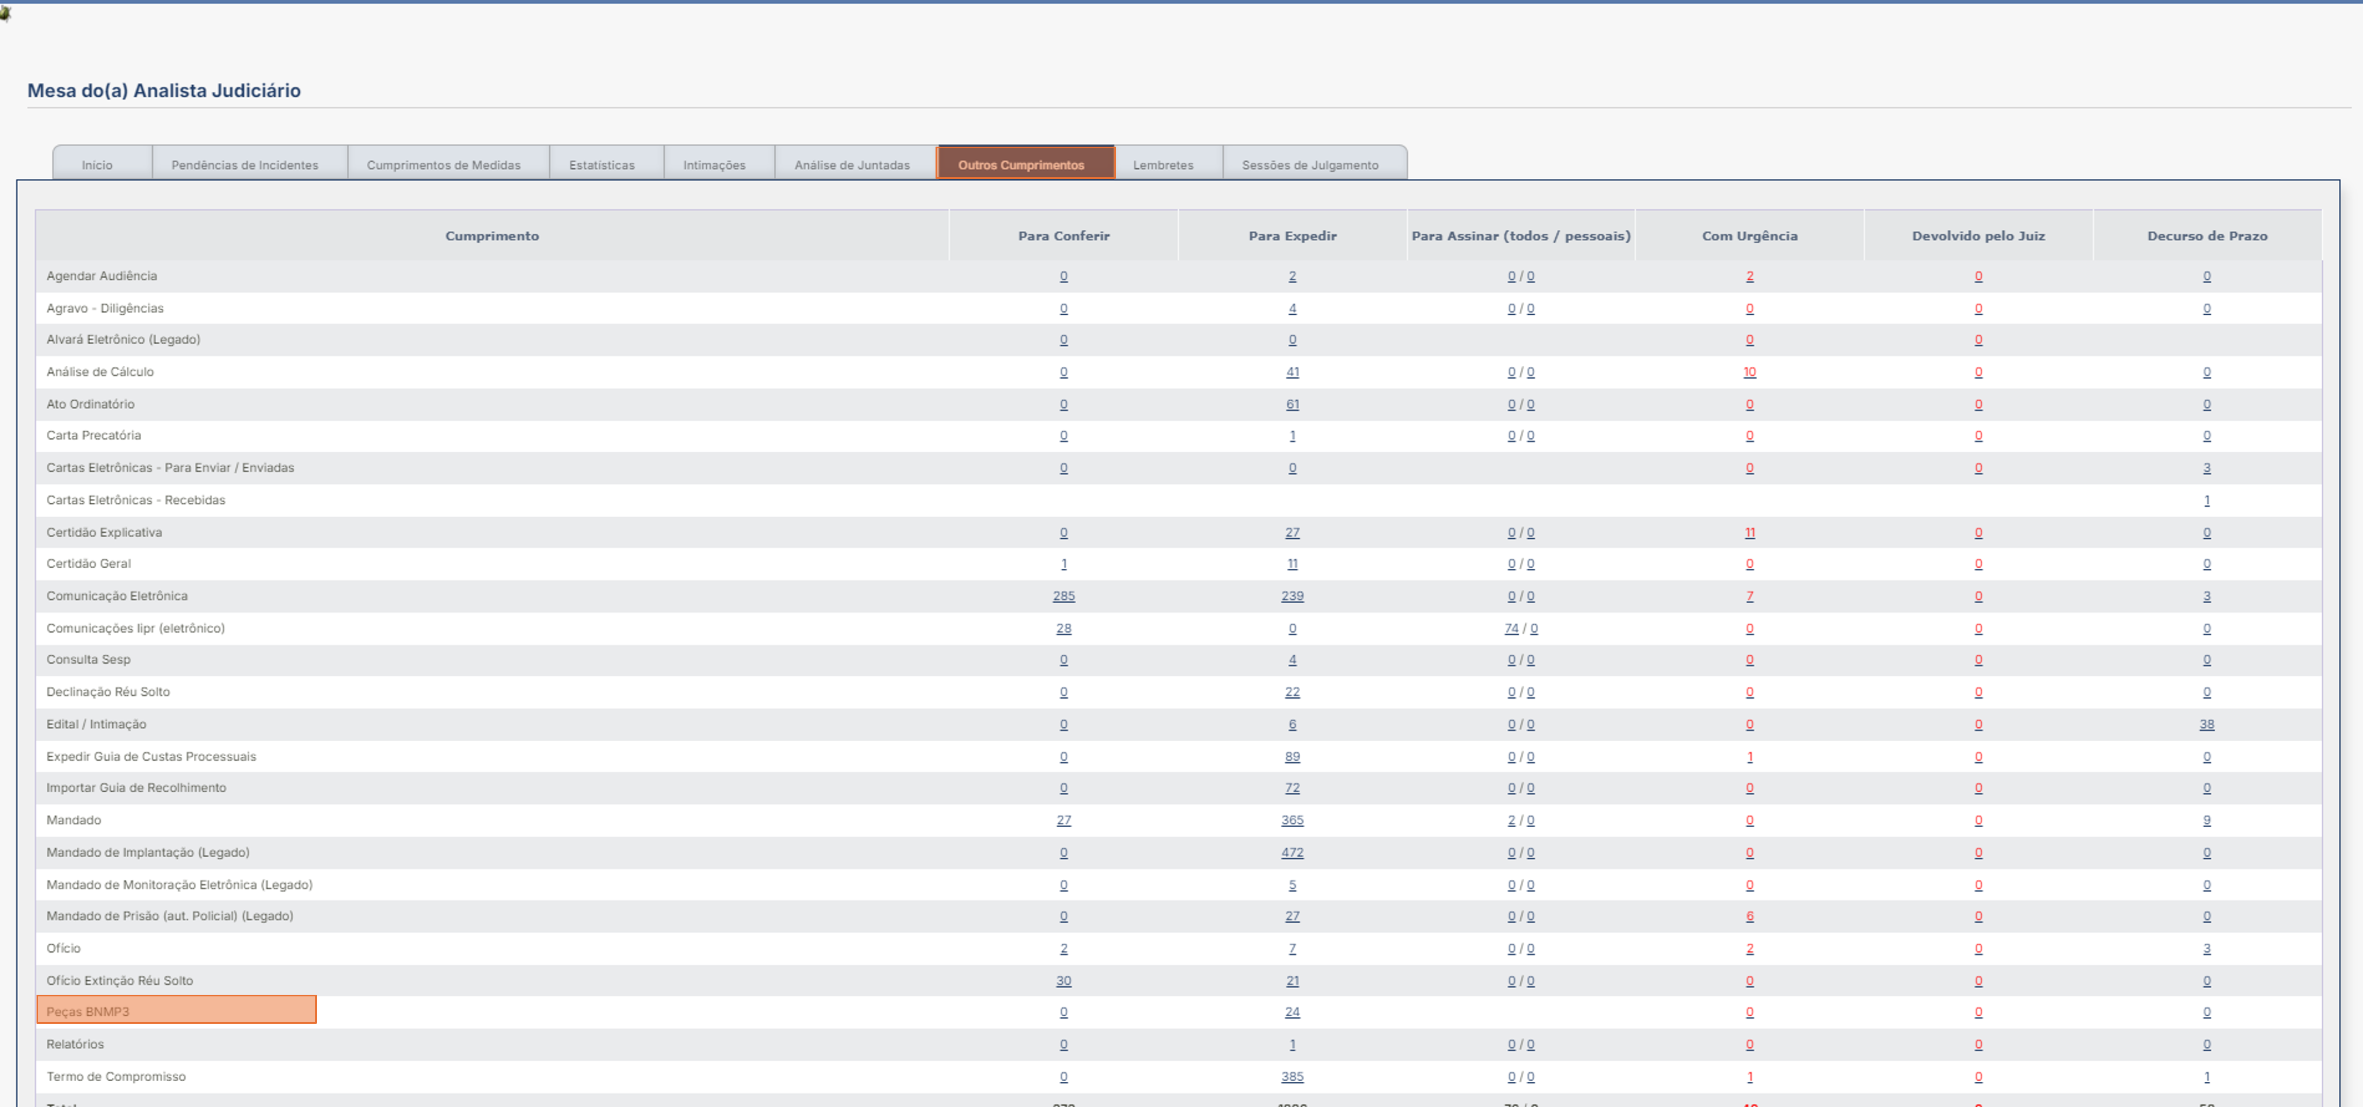The height and width of the screenshot is (1107, 2363).
Task: Click the Mesa do(a) Analista Judiciário heading
Action: click(164, 90)
